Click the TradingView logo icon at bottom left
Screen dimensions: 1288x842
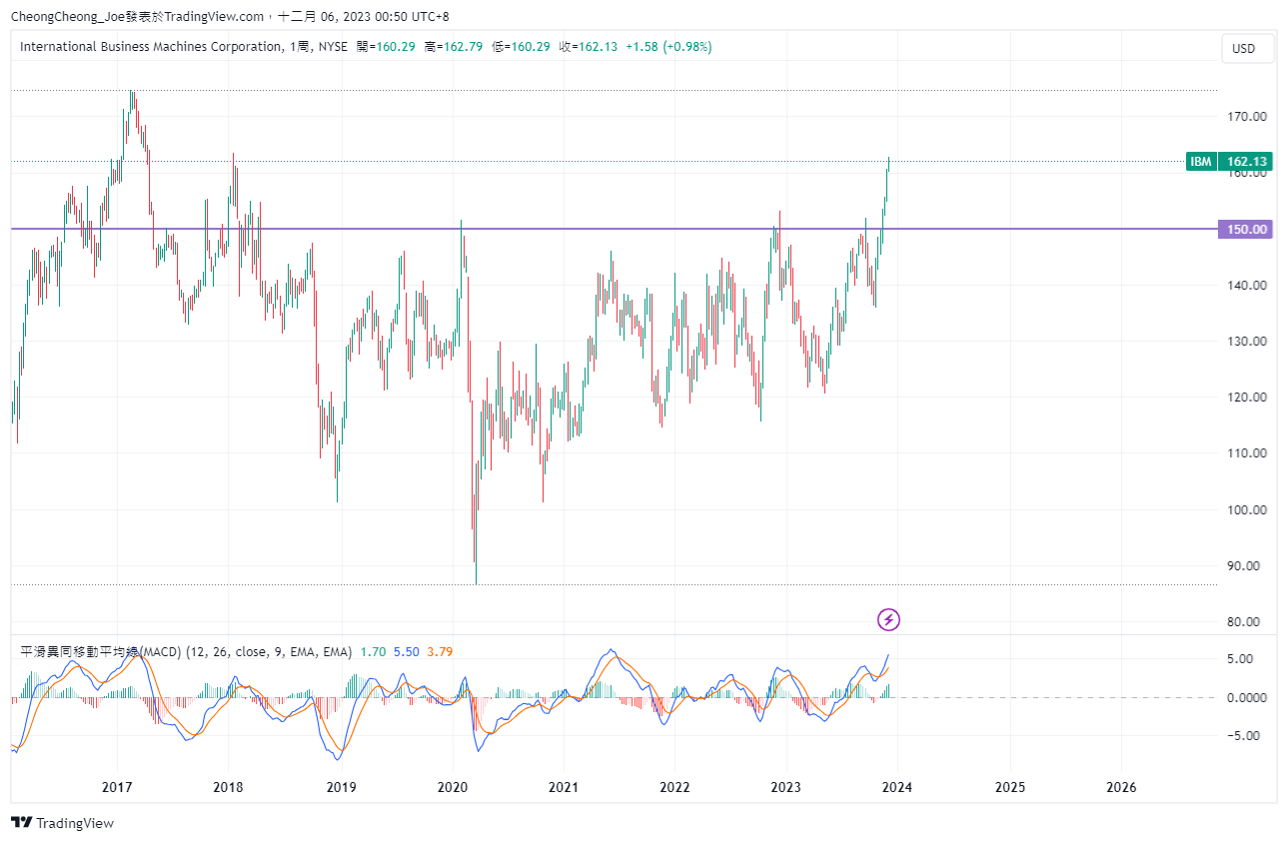pyautogui.click(x=21, y=823)
